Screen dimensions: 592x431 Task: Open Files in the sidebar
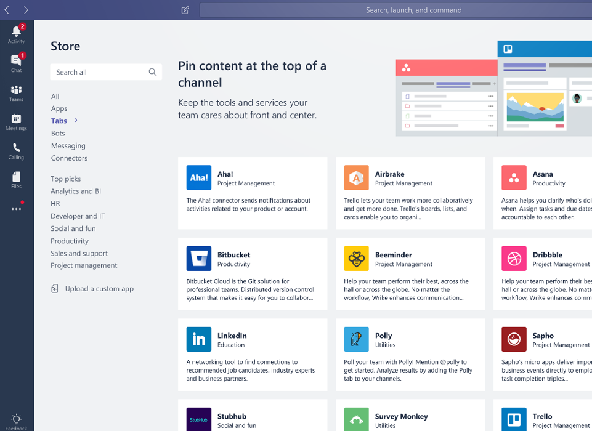(x=16, y=180)
